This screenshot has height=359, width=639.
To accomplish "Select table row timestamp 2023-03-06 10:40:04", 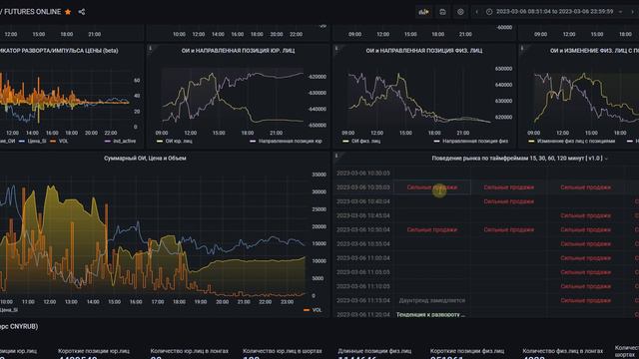I will click(363, 201).
